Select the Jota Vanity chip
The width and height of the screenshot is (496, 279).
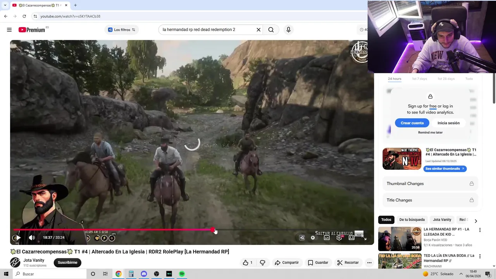(442, 220)
